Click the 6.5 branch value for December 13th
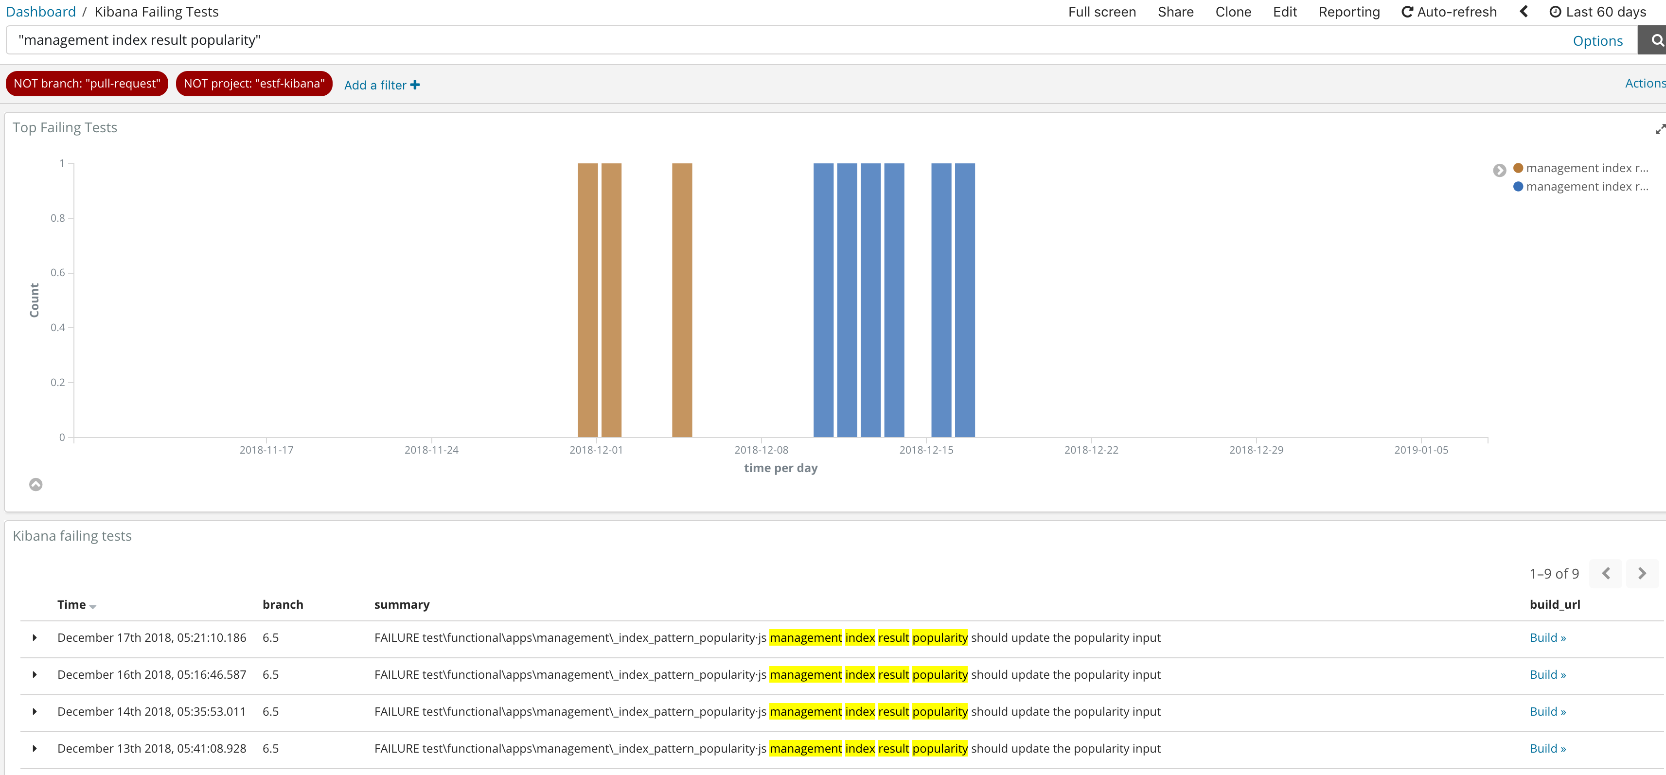The width and height of the screenshot is (1666, 775). click(270, 748)
